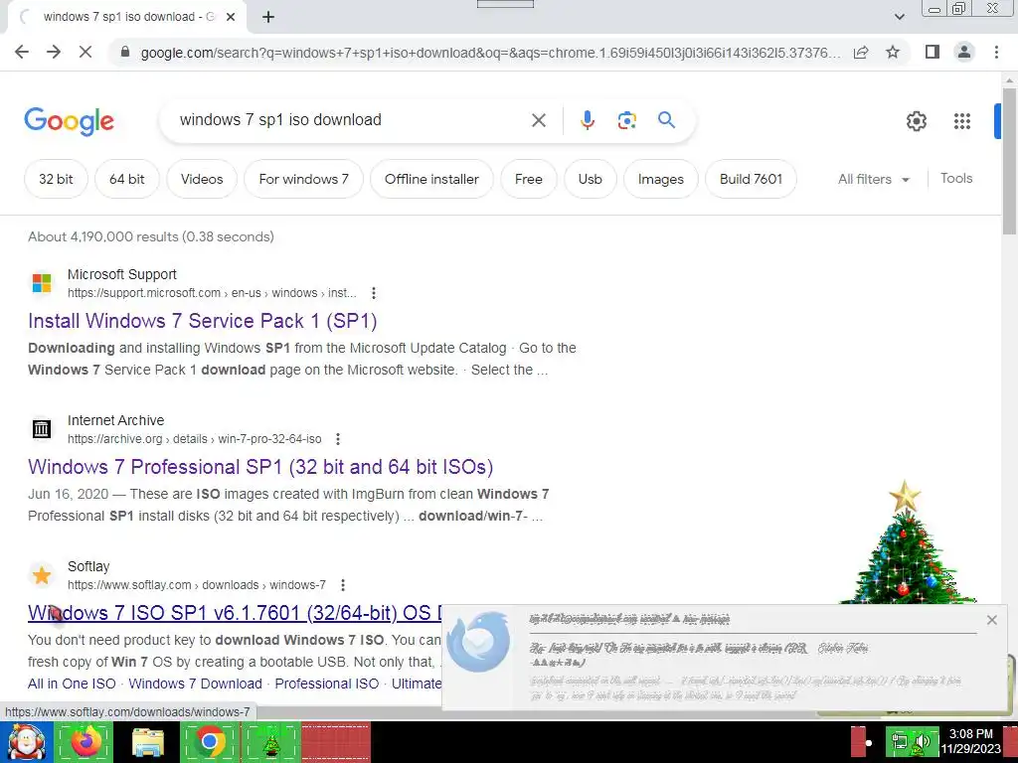Image resolution: width=1018 pixels, height=763 pixels.
Task: Open the search Tools options
Action: point(956,179)
